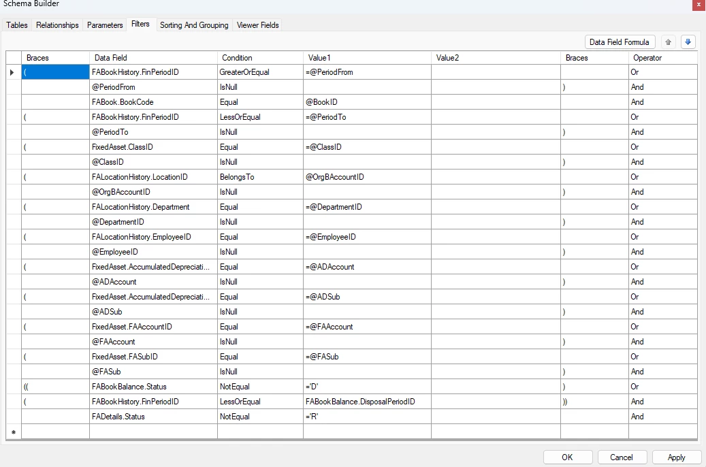Select the =@DepartmentID value cell

coord(367,207)
